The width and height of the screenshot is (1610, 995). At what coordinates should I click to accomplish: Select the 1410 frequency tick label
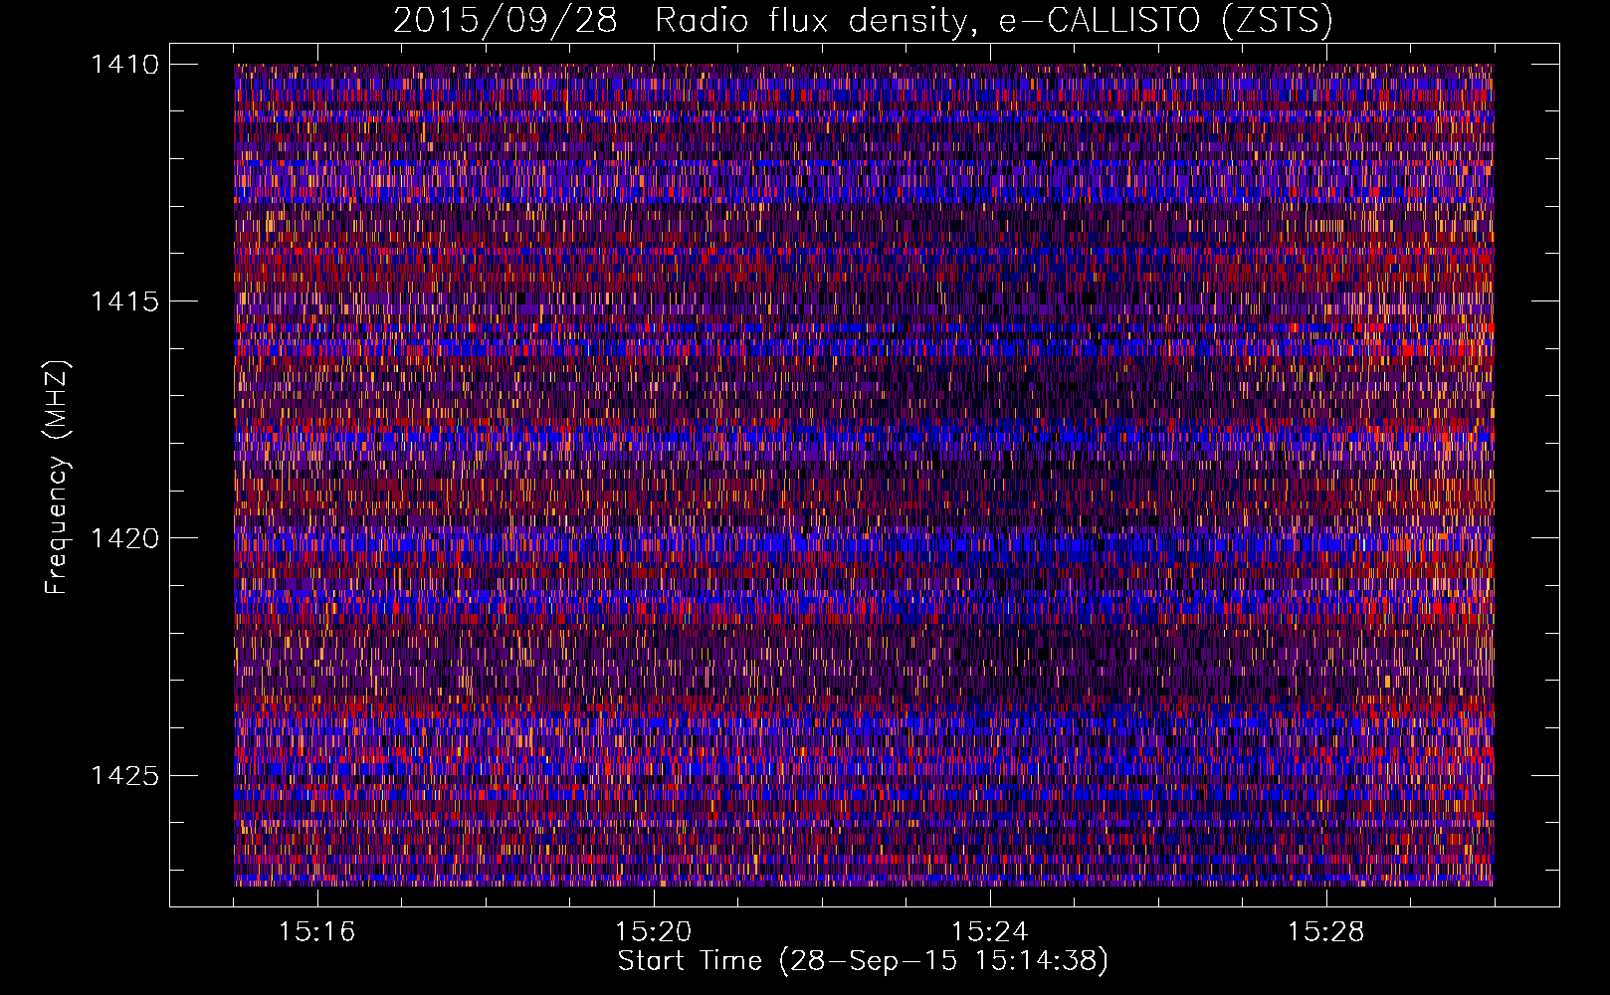click(124, 65)
